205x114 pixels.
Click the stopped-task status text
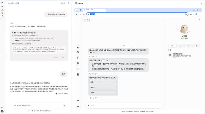(x=62, y=94)
